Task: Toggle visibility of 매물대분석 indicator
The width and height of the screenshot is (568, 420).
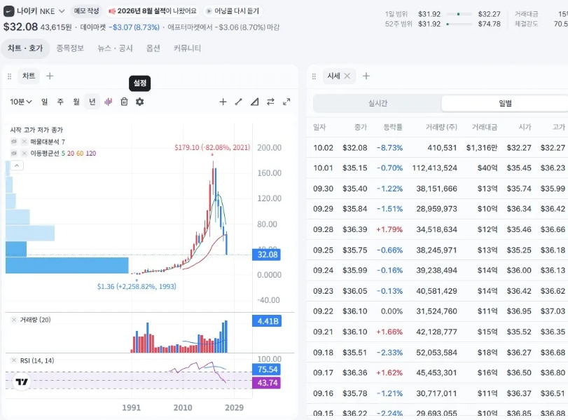Action: point(14,142)
